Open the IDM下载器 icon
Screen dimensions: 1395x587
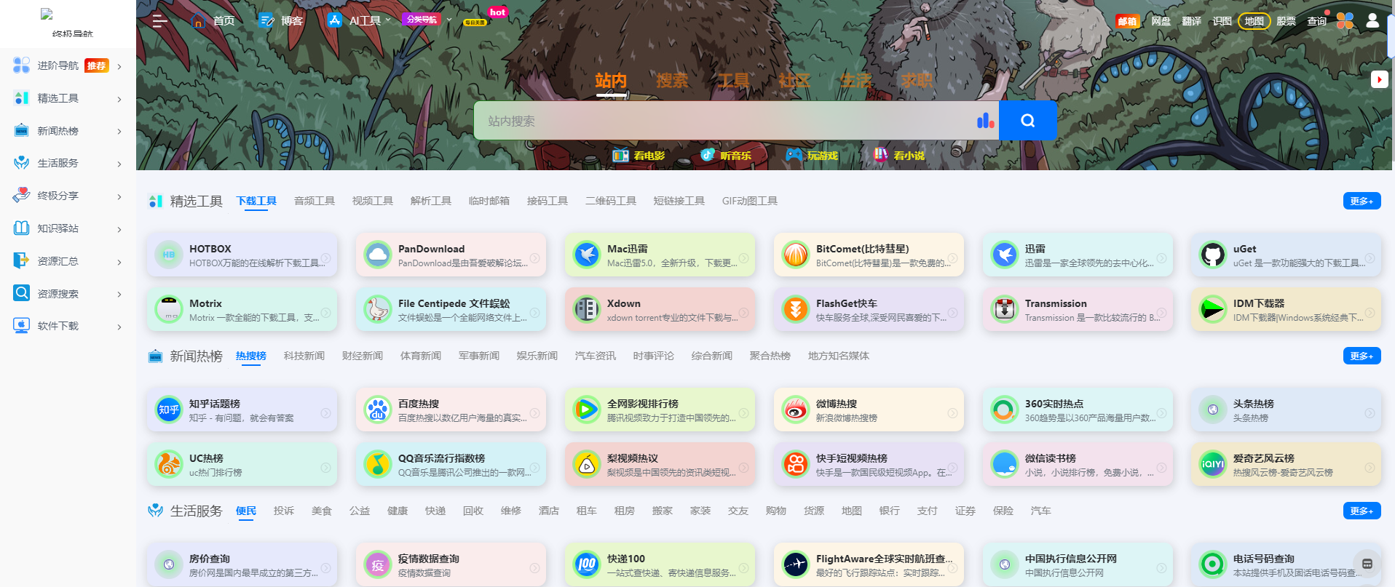[x=1213, y=309]
